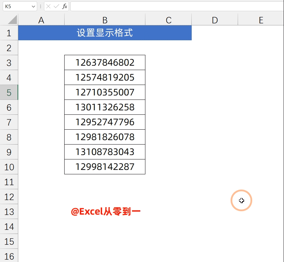
Task: Select row 8 header
Action: click(9, 137)
